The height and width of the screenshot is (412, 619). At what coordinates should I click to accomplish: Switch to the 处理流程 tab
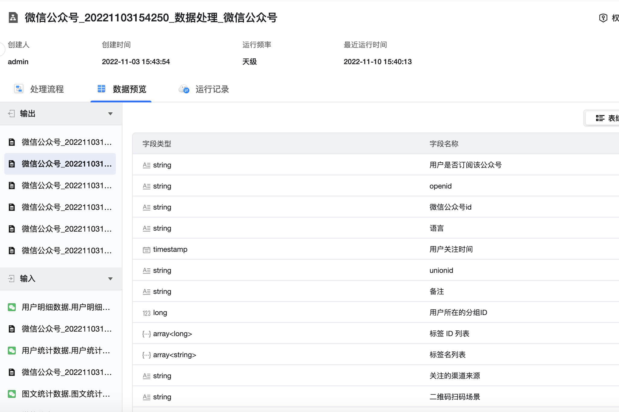(47, 89)
